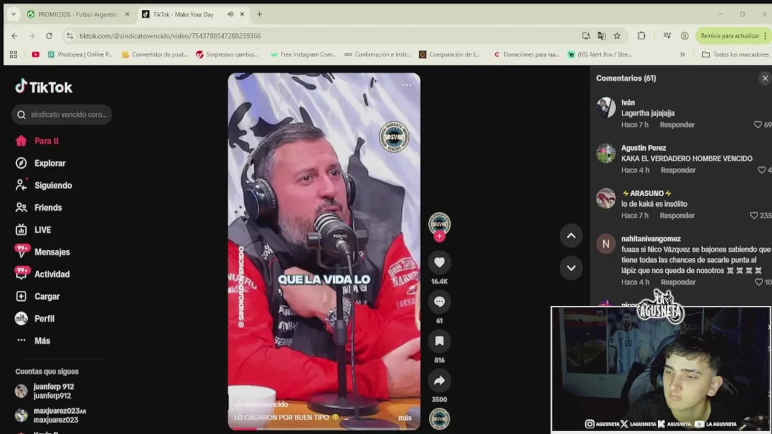The image size is (772, 434).
Task: Switch to PROMIEDOS browser tab
Action: click(x=78, y=14)
